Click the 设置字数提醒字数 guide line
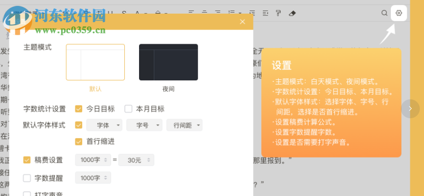 (304, 132)
